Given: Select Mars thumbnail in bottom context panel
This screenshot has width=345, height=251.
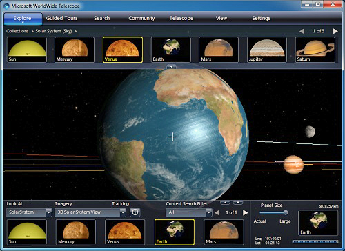Looking at the screenshot, I should [x=224, y=232].
